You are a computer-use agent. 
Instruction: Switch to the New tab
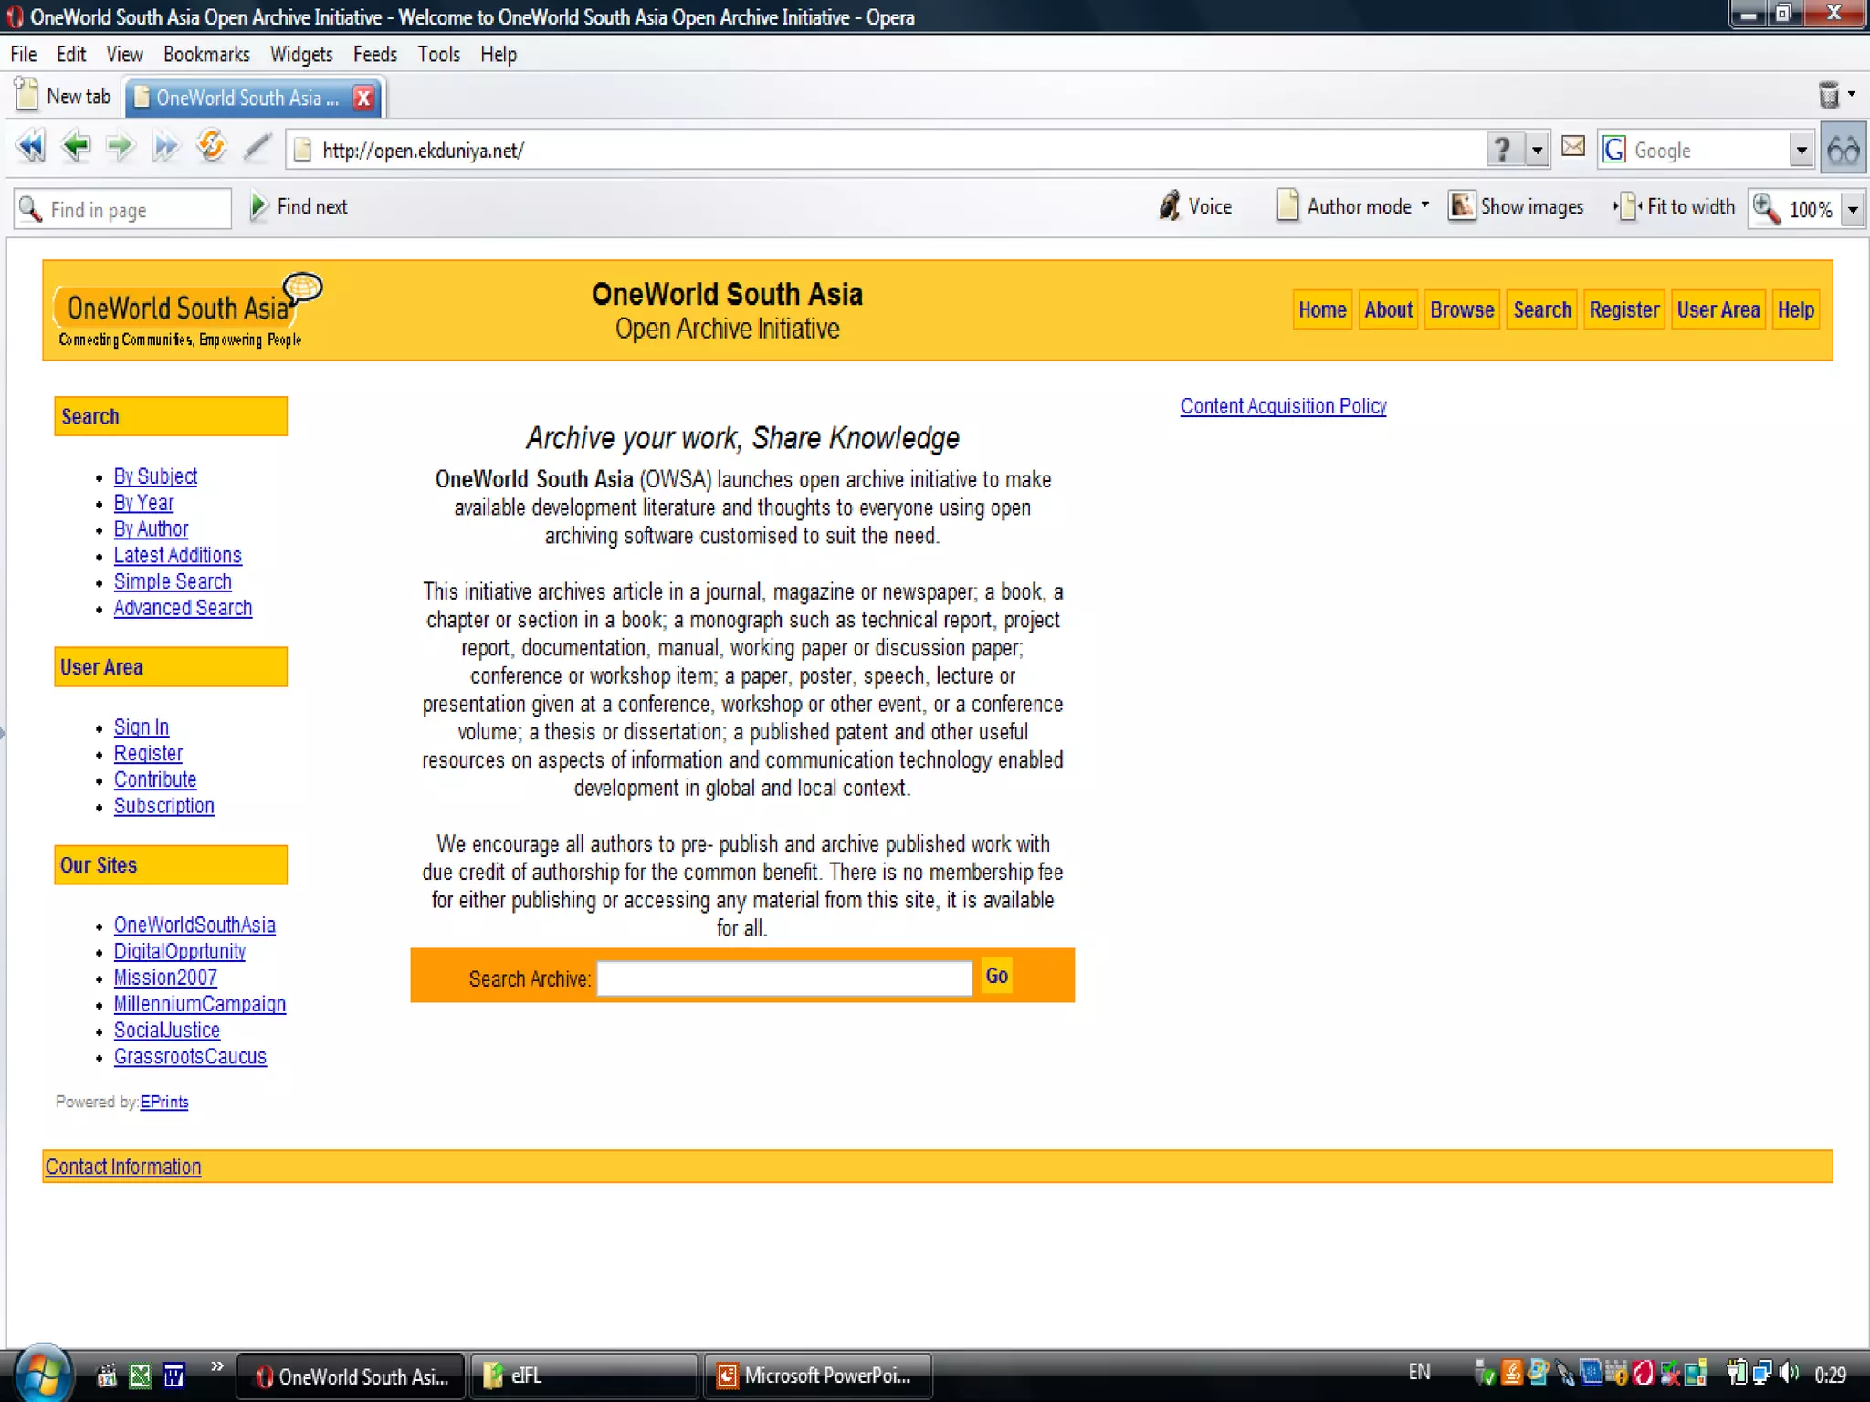click(64, 96)
